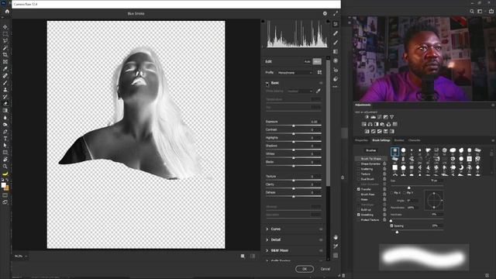Disable the Smoothing checkbox
496x279 pixels.
pyautogui.click(x=358, y=215)
